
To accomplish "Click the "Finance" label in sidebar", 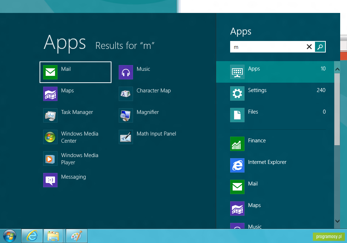I will [x=257, y=141].
